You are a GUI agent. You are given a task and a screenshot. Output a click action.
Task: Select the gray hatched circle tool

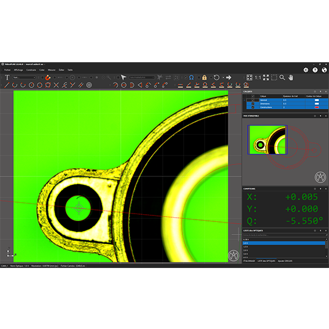pos(89,85)
